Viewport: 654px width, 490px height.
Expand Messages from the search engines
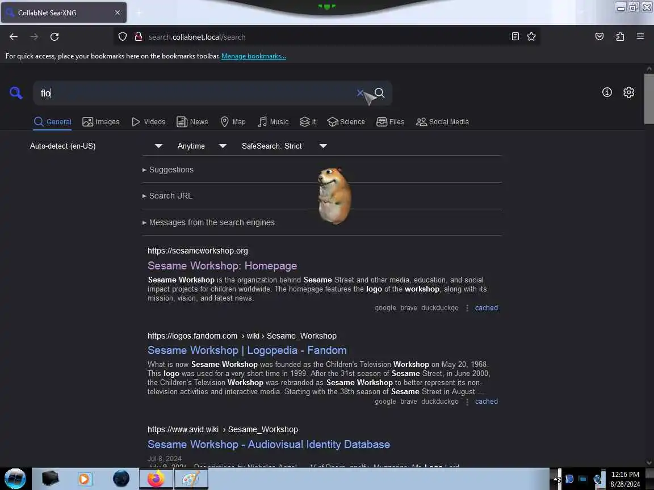point(208,222)
